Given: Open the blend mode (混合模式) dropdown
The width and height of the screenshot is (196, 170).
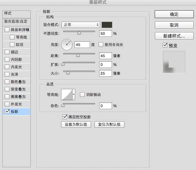Looking at the screenshot, I should point(81,25).
